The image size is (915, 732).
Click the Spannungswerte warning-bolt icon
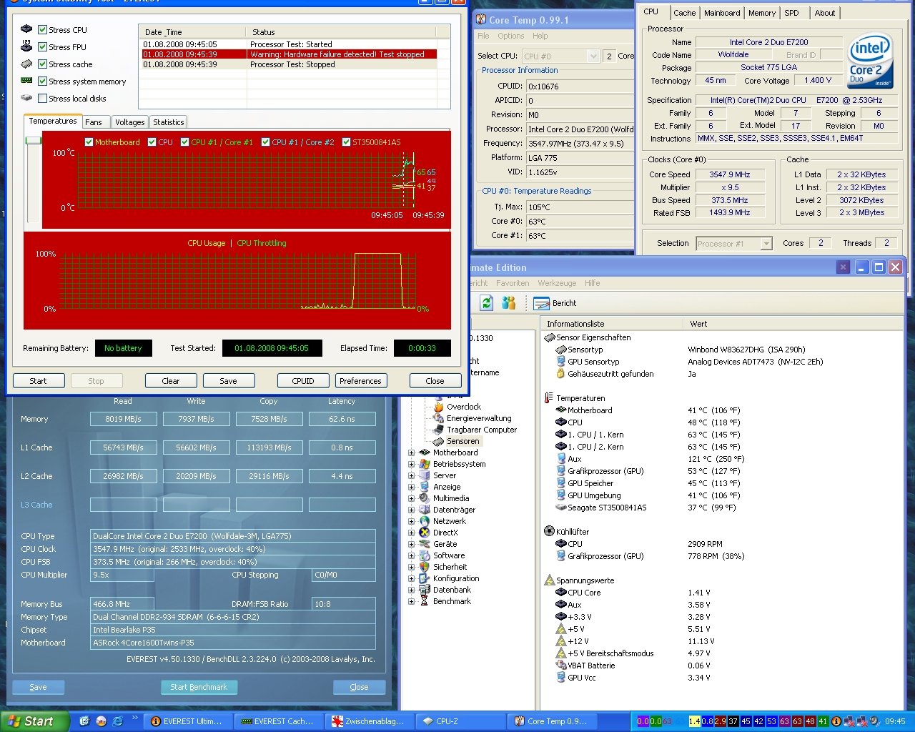[549, 580]
